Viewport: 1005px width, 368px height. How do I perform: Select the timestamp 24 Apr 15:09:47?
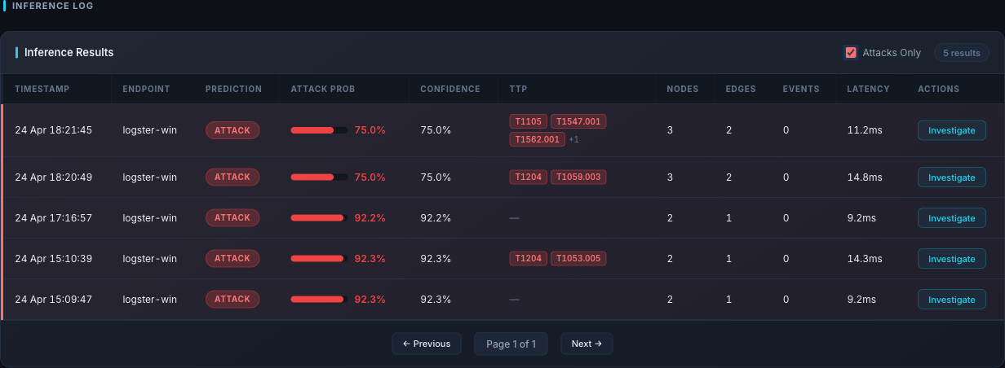pyautogui.click(x=53, y=299)
